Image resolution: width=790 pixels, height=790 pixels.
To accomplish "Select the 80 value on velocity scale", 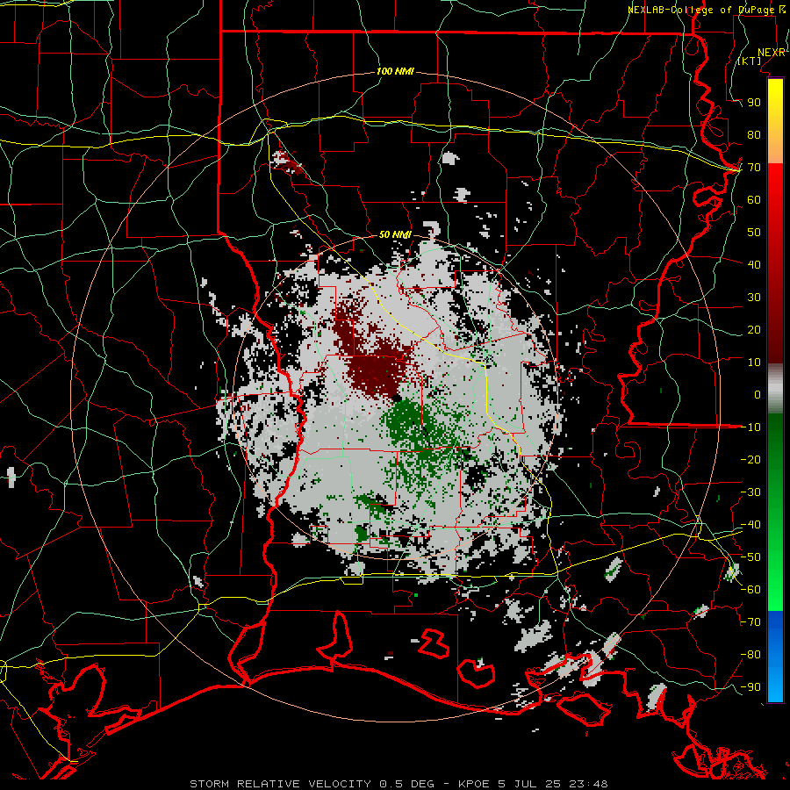I will coord(754,135).
